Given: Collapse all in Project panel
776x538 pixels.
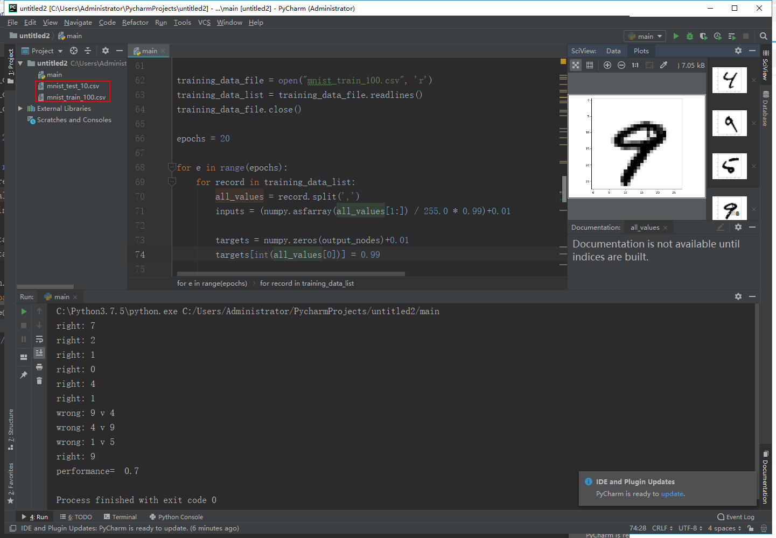Looking at the screenshot, I should click(x=88, y=51).
